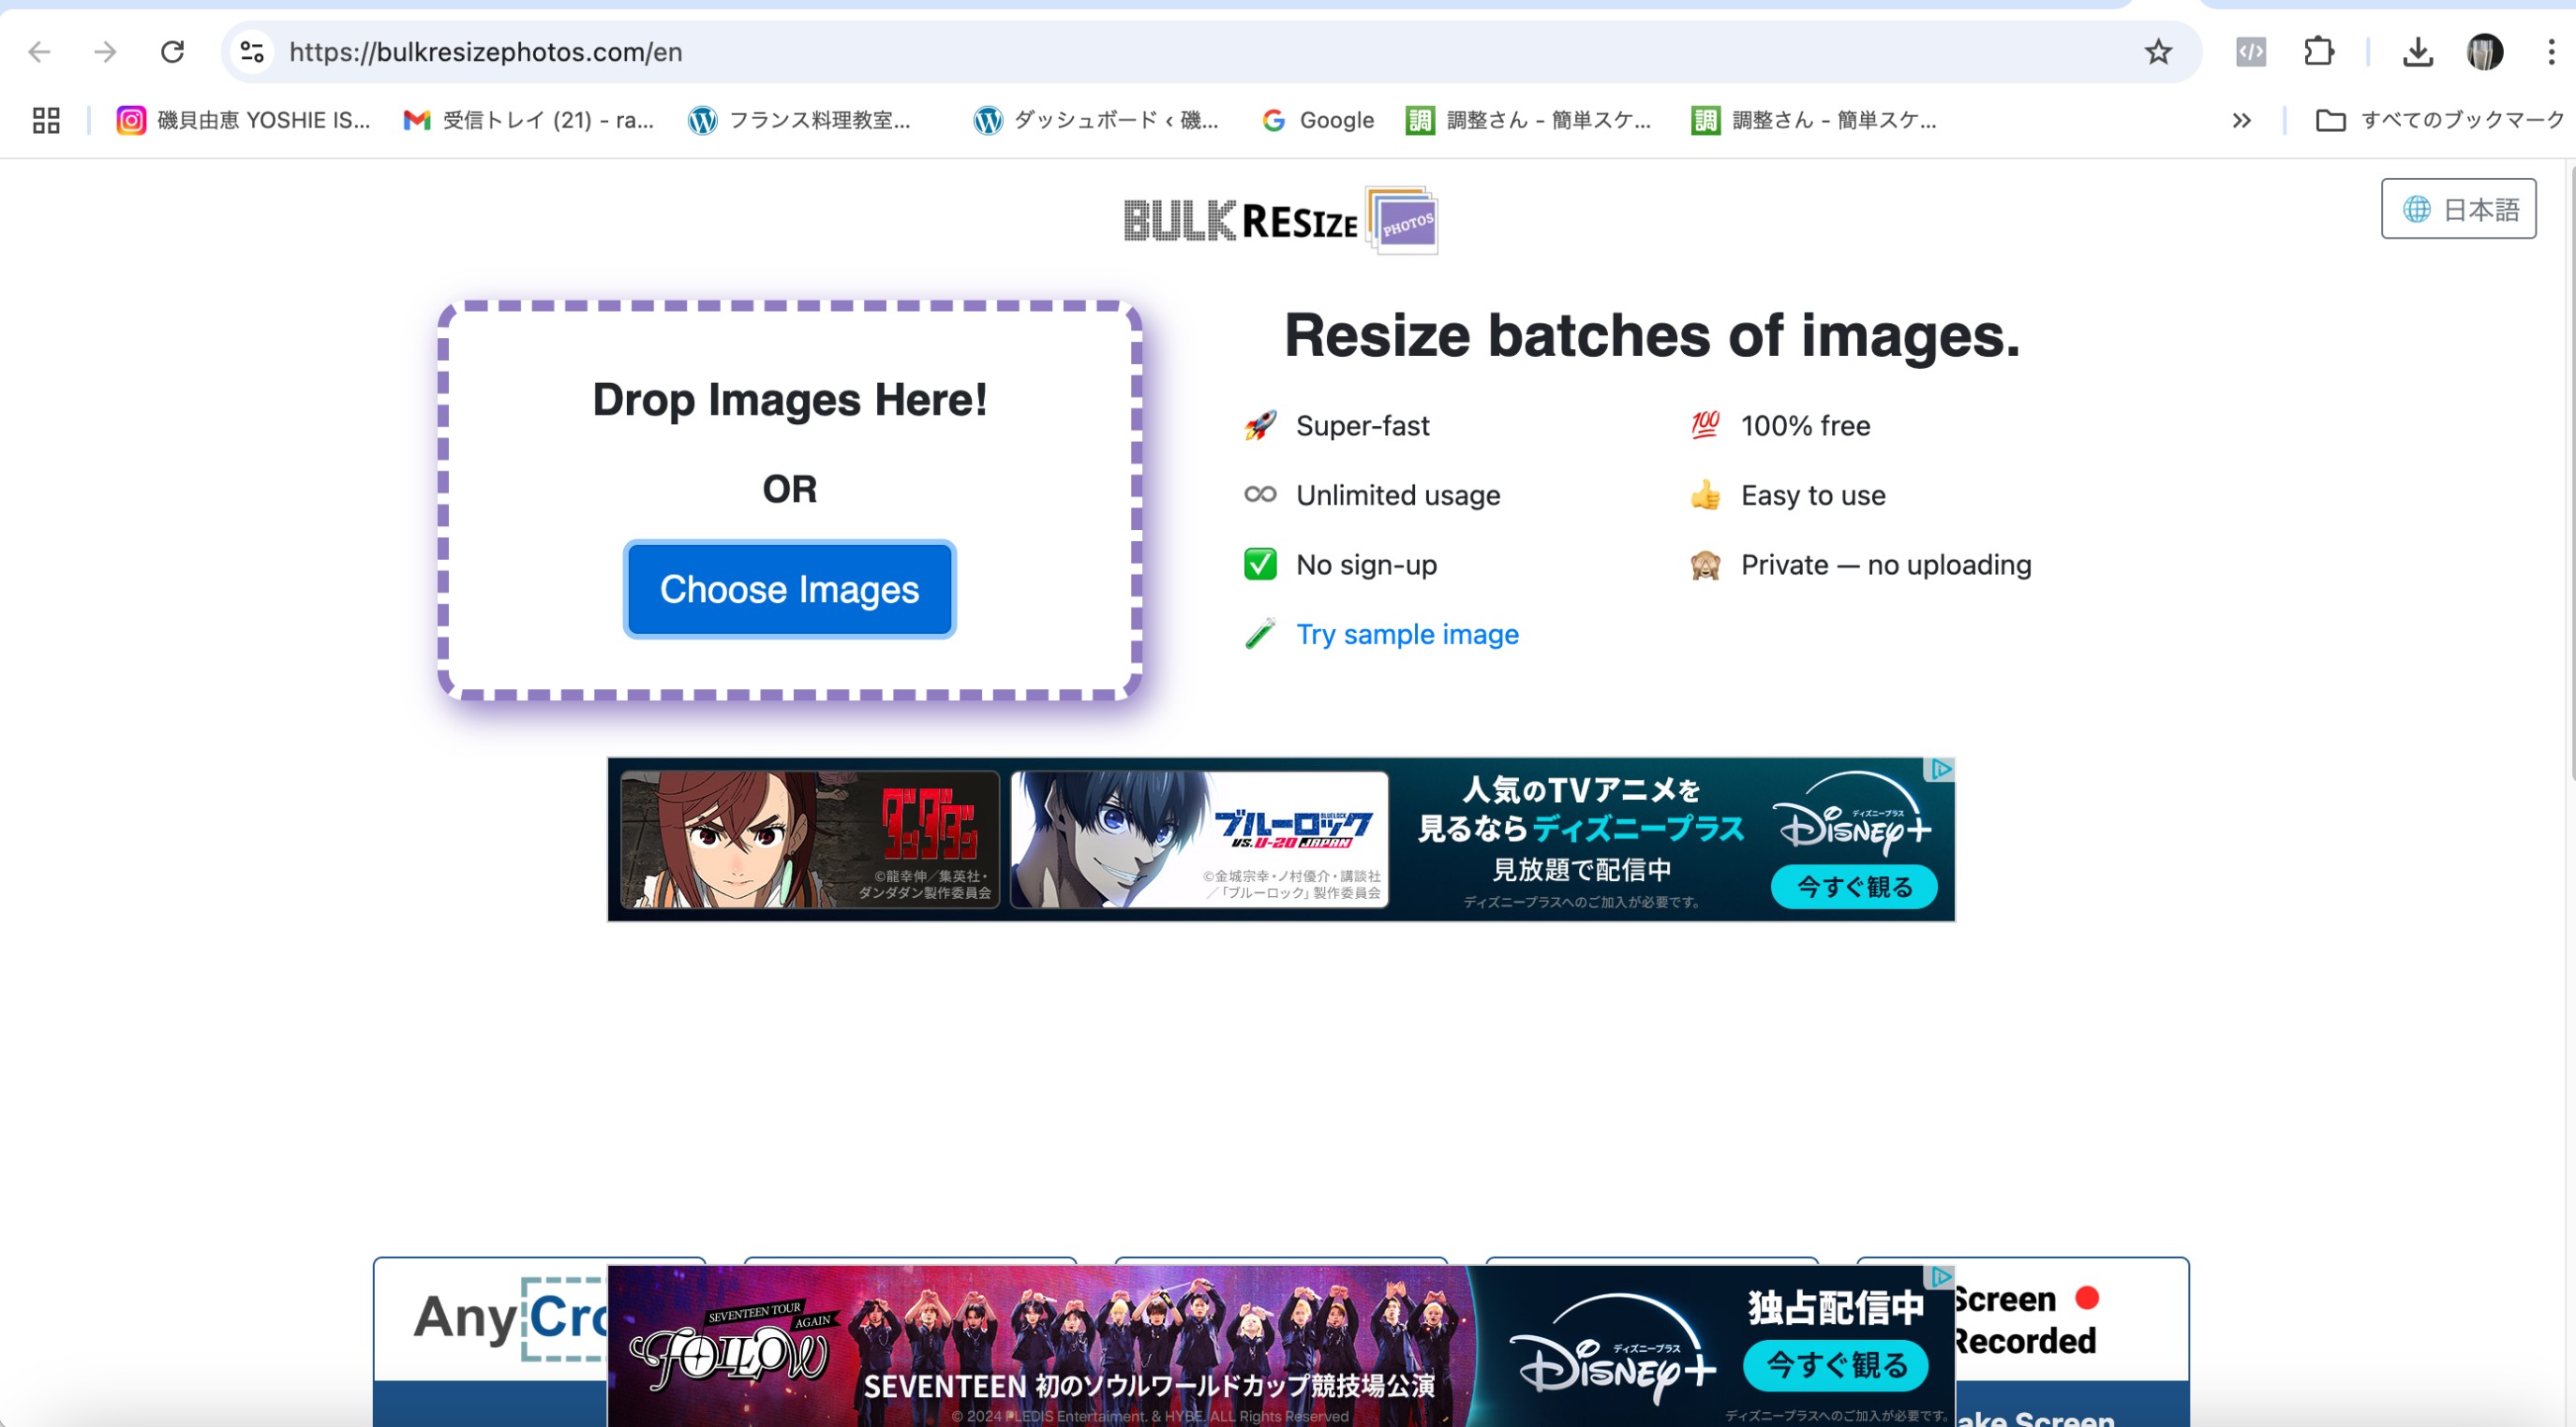Open the Chrome three-dot menu

(2551, 51)
